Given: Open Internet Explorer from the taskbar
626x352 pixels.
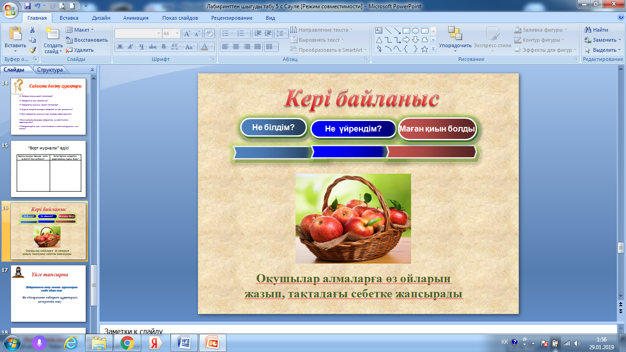Looking at the screenshot, I should pyautogui.click(x=70, y=343).
